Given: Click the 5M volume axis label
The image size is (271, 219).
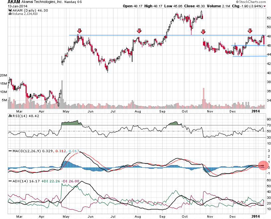Looking at the screenshot, I should (5, 100).
